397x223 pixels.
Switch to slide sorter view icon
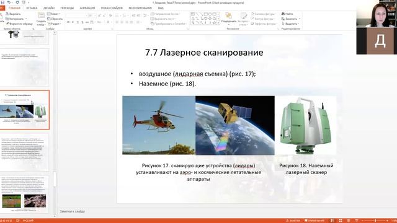click(x=341, y=221)
